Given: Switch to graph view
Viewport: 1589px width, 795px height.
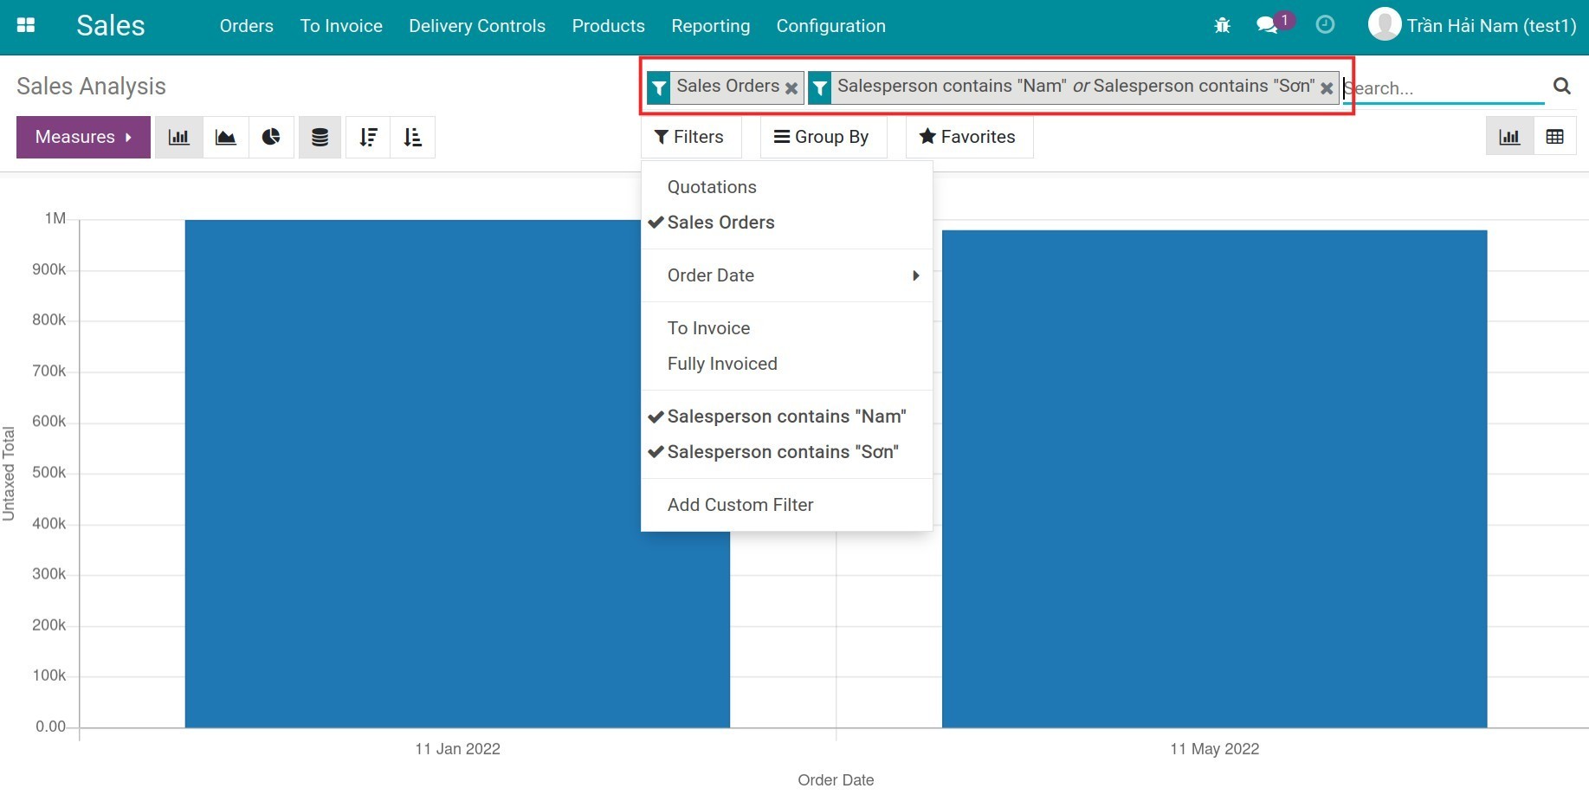Looking at the screenshot, I should 1509,137.
